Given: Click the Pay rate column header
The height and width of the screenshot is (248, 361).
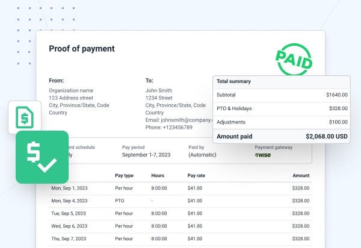Looking at the screenshot, I should pos(197,176).
